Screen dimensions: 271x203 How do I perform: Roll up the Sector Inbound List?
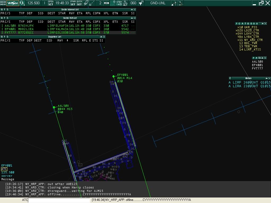point(132,10)
